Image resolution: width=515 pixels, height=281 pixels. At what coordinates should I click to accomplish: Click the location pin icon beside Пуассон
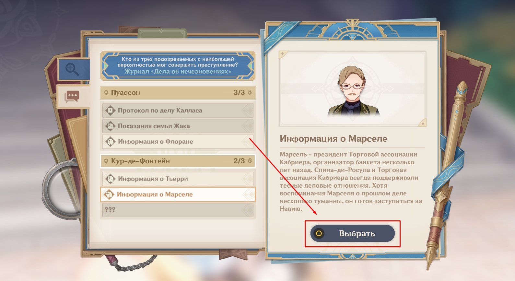click(x=106, y=93)
